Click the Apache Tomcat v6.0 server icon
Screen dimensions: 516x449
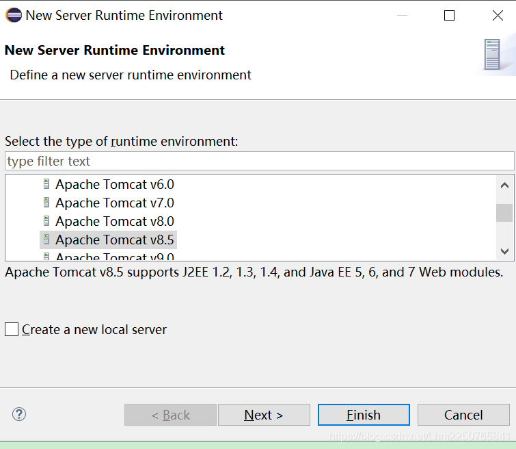pyautogui.click(x=46, y=184)
